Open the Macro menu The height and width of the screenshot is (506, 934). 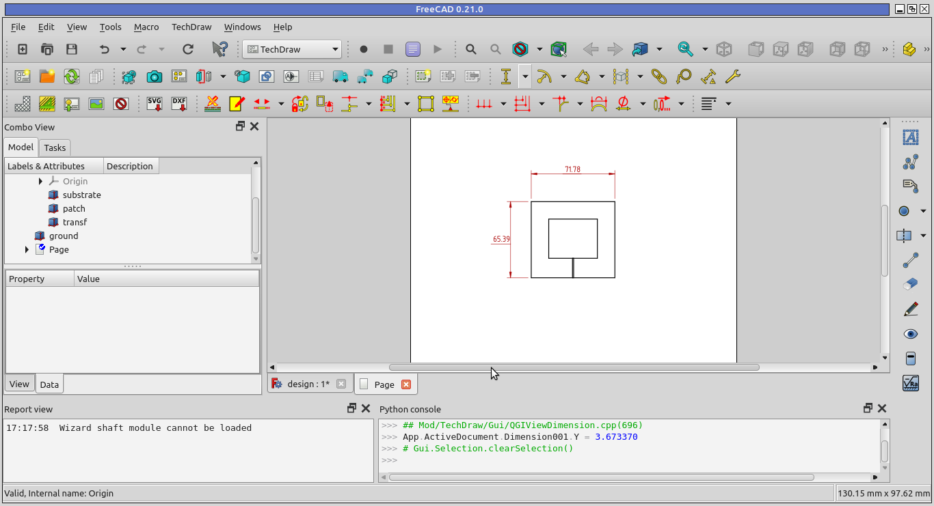click(146, 27)
